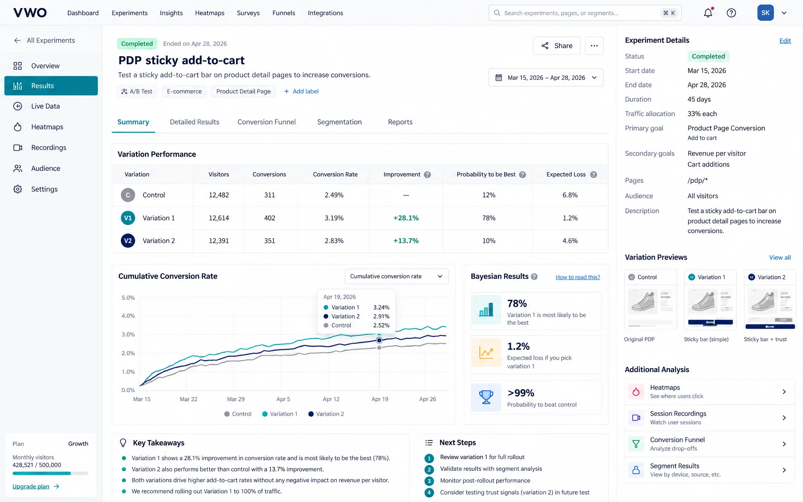Open Heatmaps in the left sidebar
This screenshot has height=502, width=803.
click(51, 127)
